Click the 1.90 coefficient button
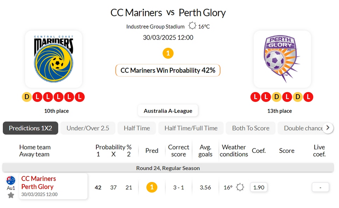 point(258,187)
